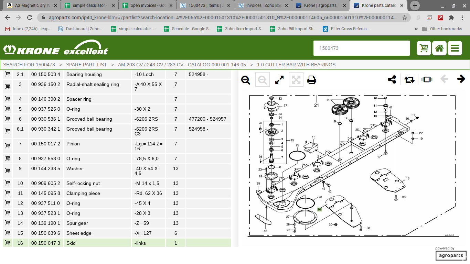Add Pinion row to the cart
Image resolution: width=470 pixels, height=264 pixels.
(7, 146)
